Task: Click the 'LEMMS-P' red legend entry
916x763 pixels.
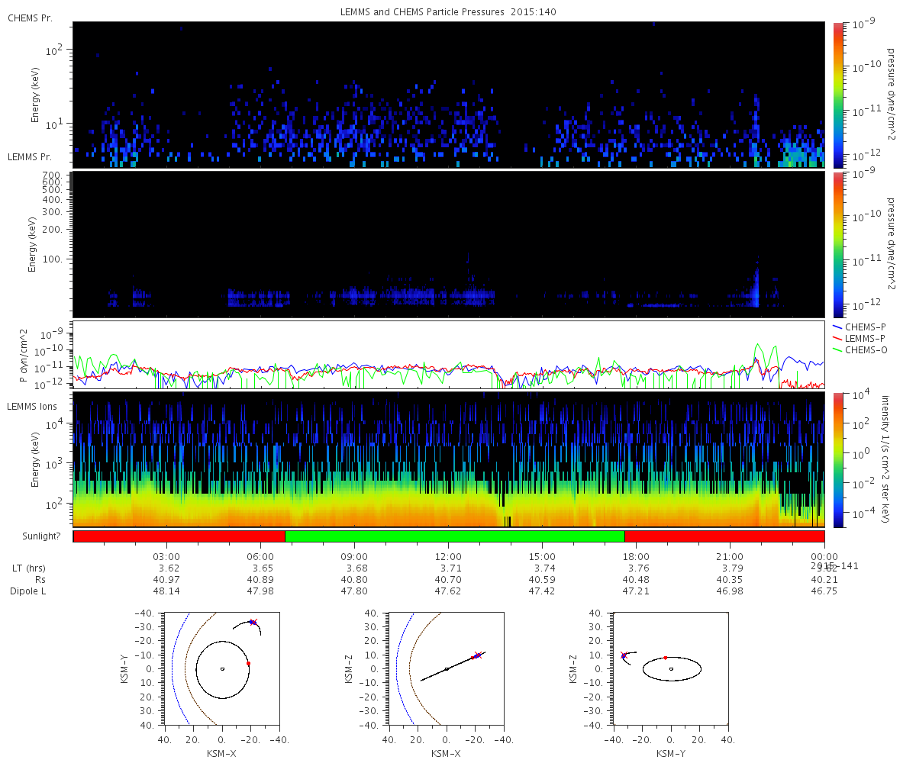Action: (x=858, y=338)
